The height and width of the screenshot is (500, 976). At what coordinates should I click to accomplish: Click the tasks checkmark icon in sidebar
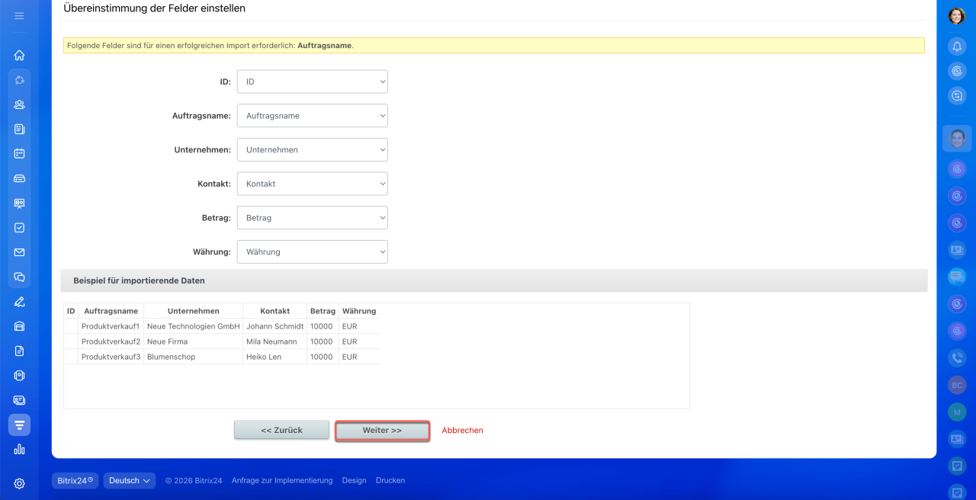coord(19,227)
